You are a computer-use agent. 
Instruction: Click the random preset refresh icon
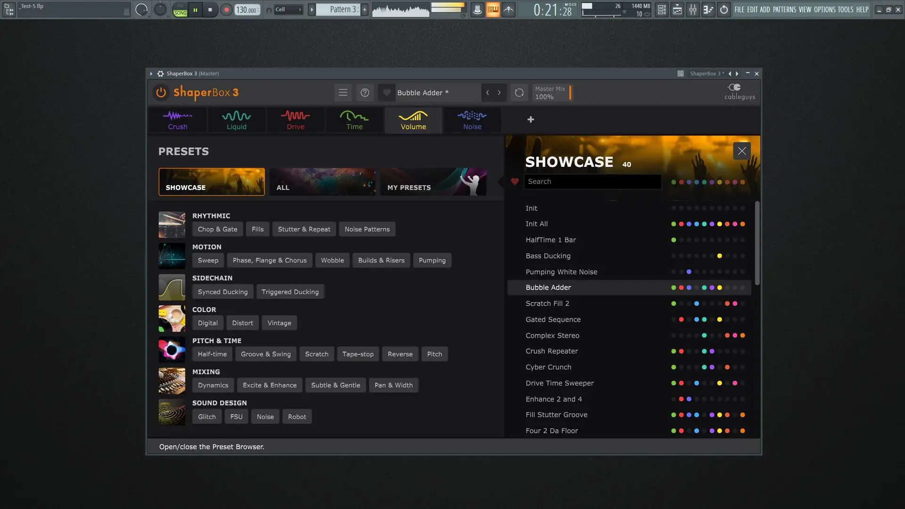[x=519, y=93]
